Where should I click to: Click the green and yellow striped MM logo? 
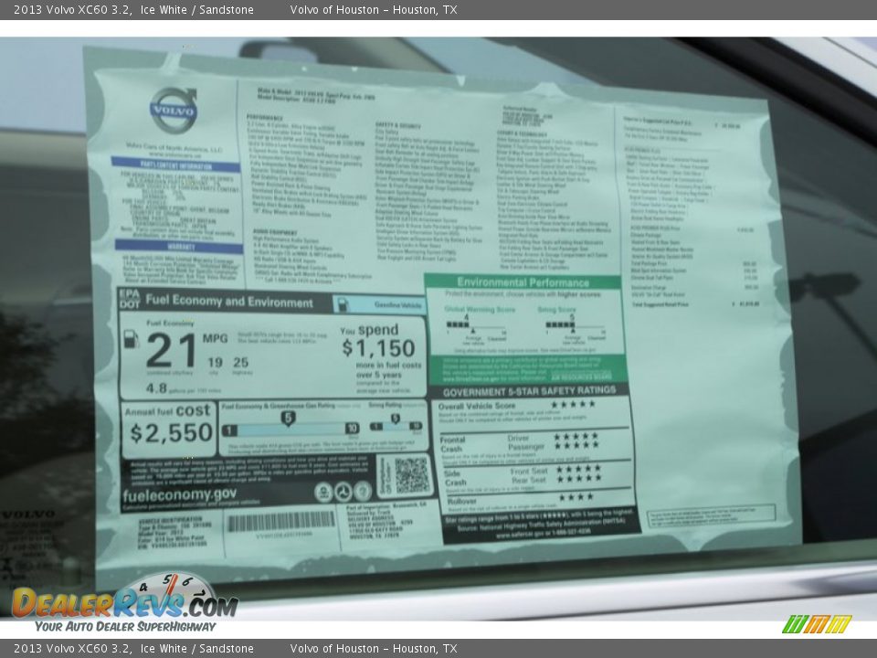click(817, 624)
